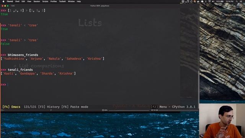Open the Apple menu
245x138 pixels.
click(x=3, y=2)
